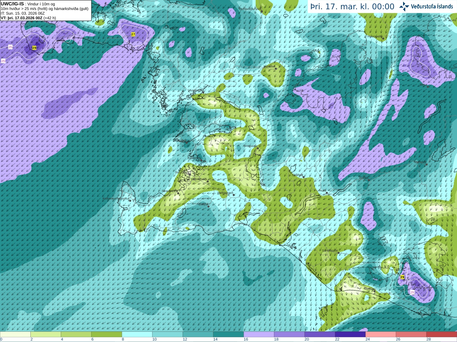Viewport: 457px width, 342px height.
Task: Pick the pale yellow 0–2 m/s legend swatch
Action: tap(15, 335)
